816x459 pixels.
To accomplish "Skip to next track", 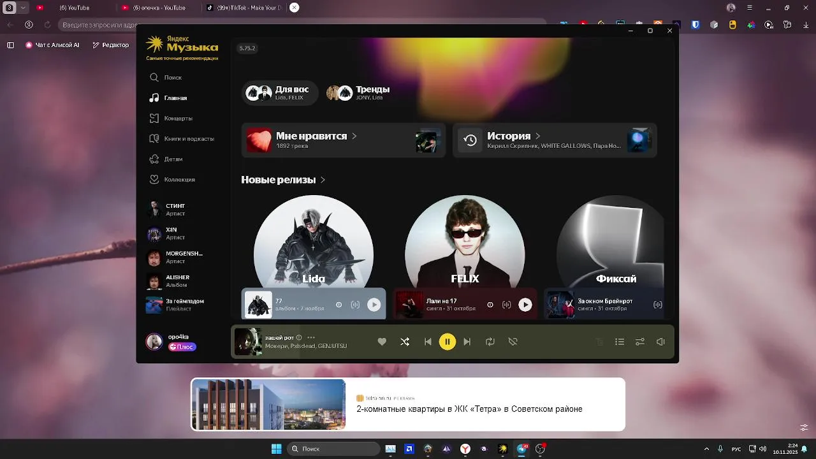I will 467,342.
